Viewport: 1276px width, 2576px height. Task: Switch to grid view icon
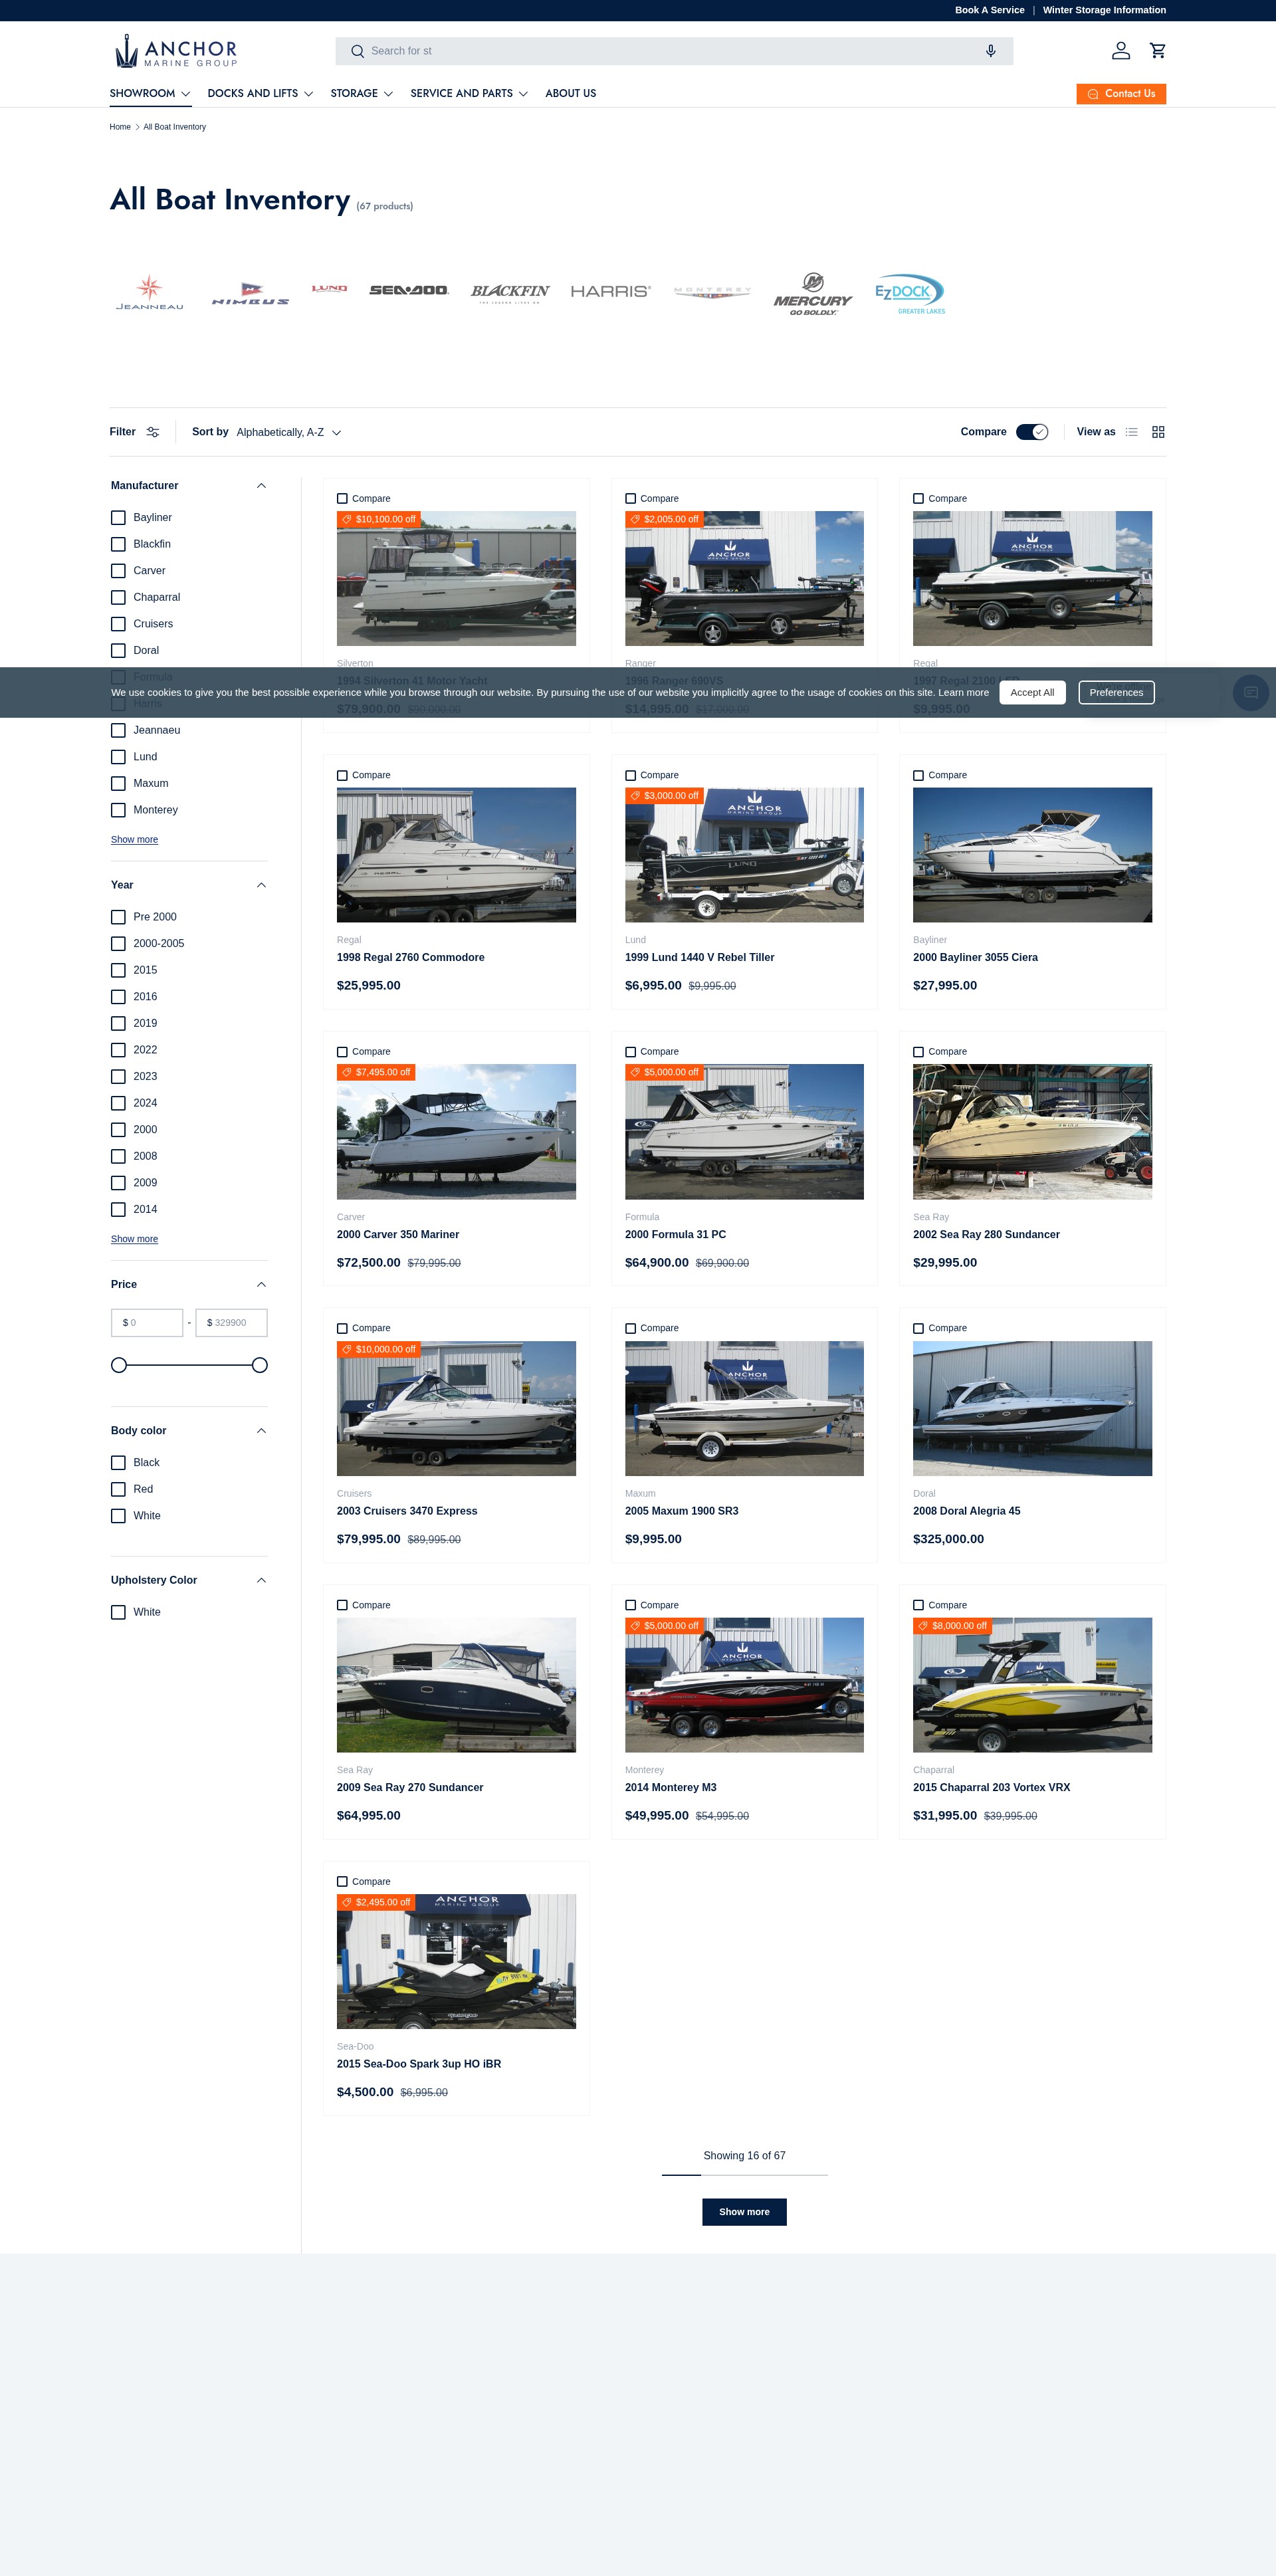pyautogui.click(x=1158, y=432)
